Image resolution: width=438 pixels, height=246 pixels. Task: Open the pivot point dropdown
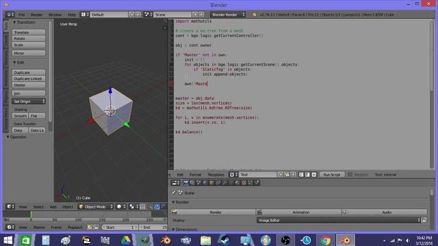pos(133,206)
